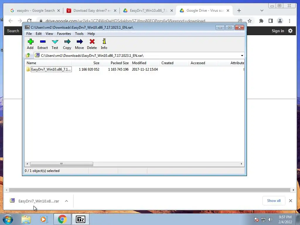
Task: Click the red Delete icon
Action: pyautogui.click(x=92, y=44)
